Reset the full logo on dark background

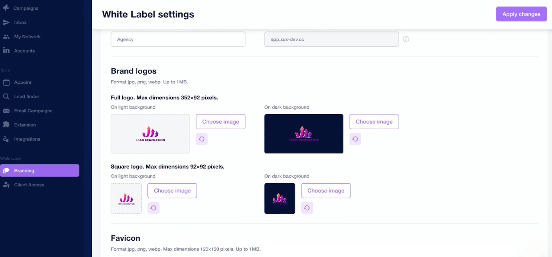[355, 139]
